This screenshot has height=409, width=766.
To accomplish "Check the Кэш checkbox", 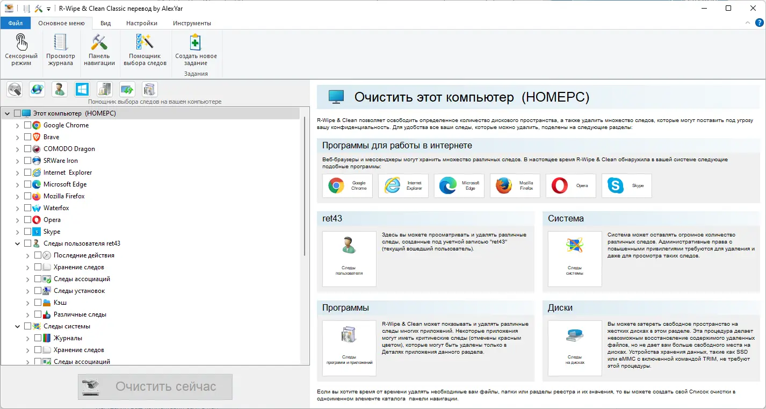I will click(x=38, y=303).
